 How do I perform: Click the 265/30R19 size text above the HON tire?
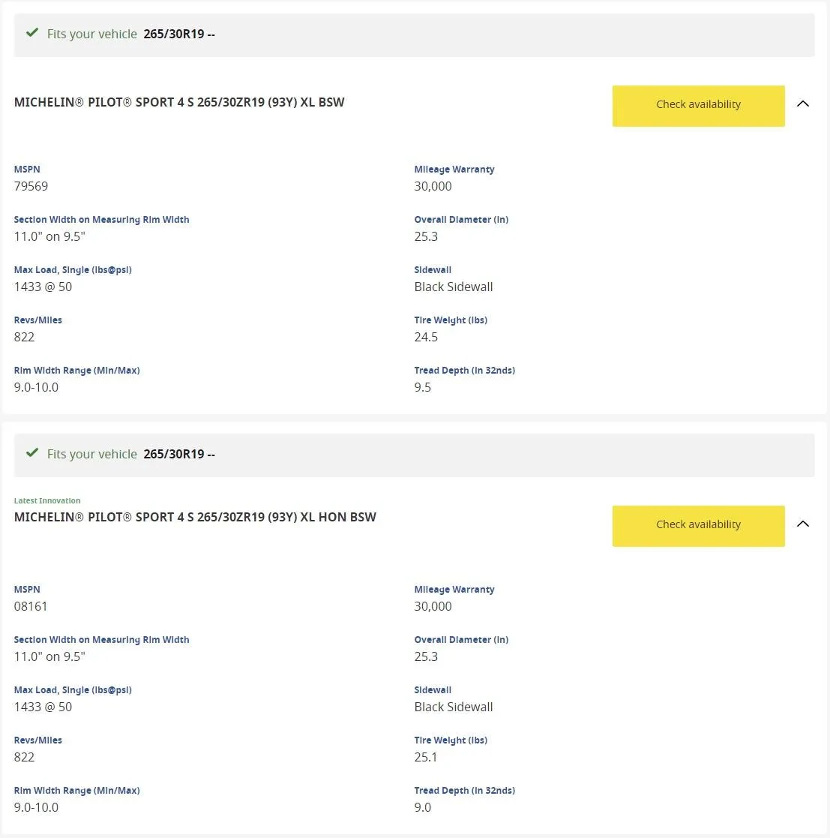click(x=174, y=454)
